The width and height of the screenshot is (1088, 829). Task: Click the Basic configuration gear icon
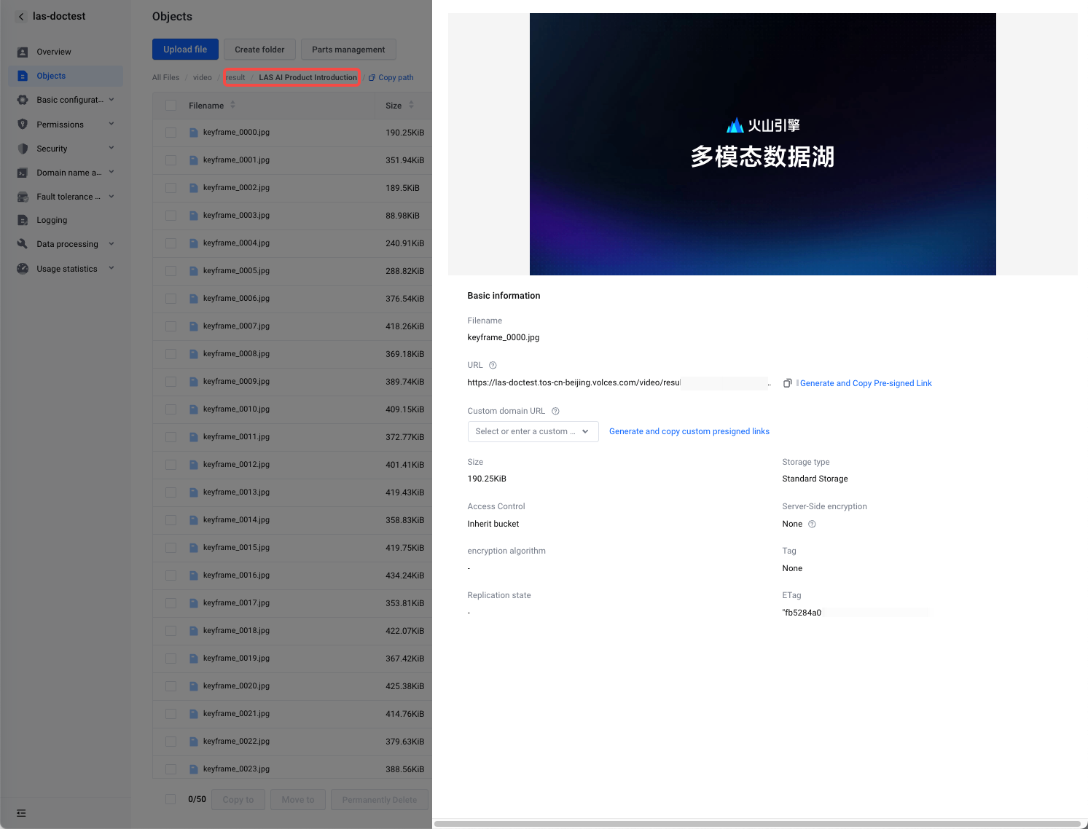(23, 100)
